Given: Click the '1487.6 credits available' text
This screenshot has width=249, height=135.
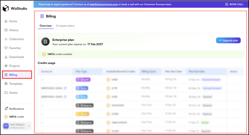Looking at the screenshot, I should point(60,54).
